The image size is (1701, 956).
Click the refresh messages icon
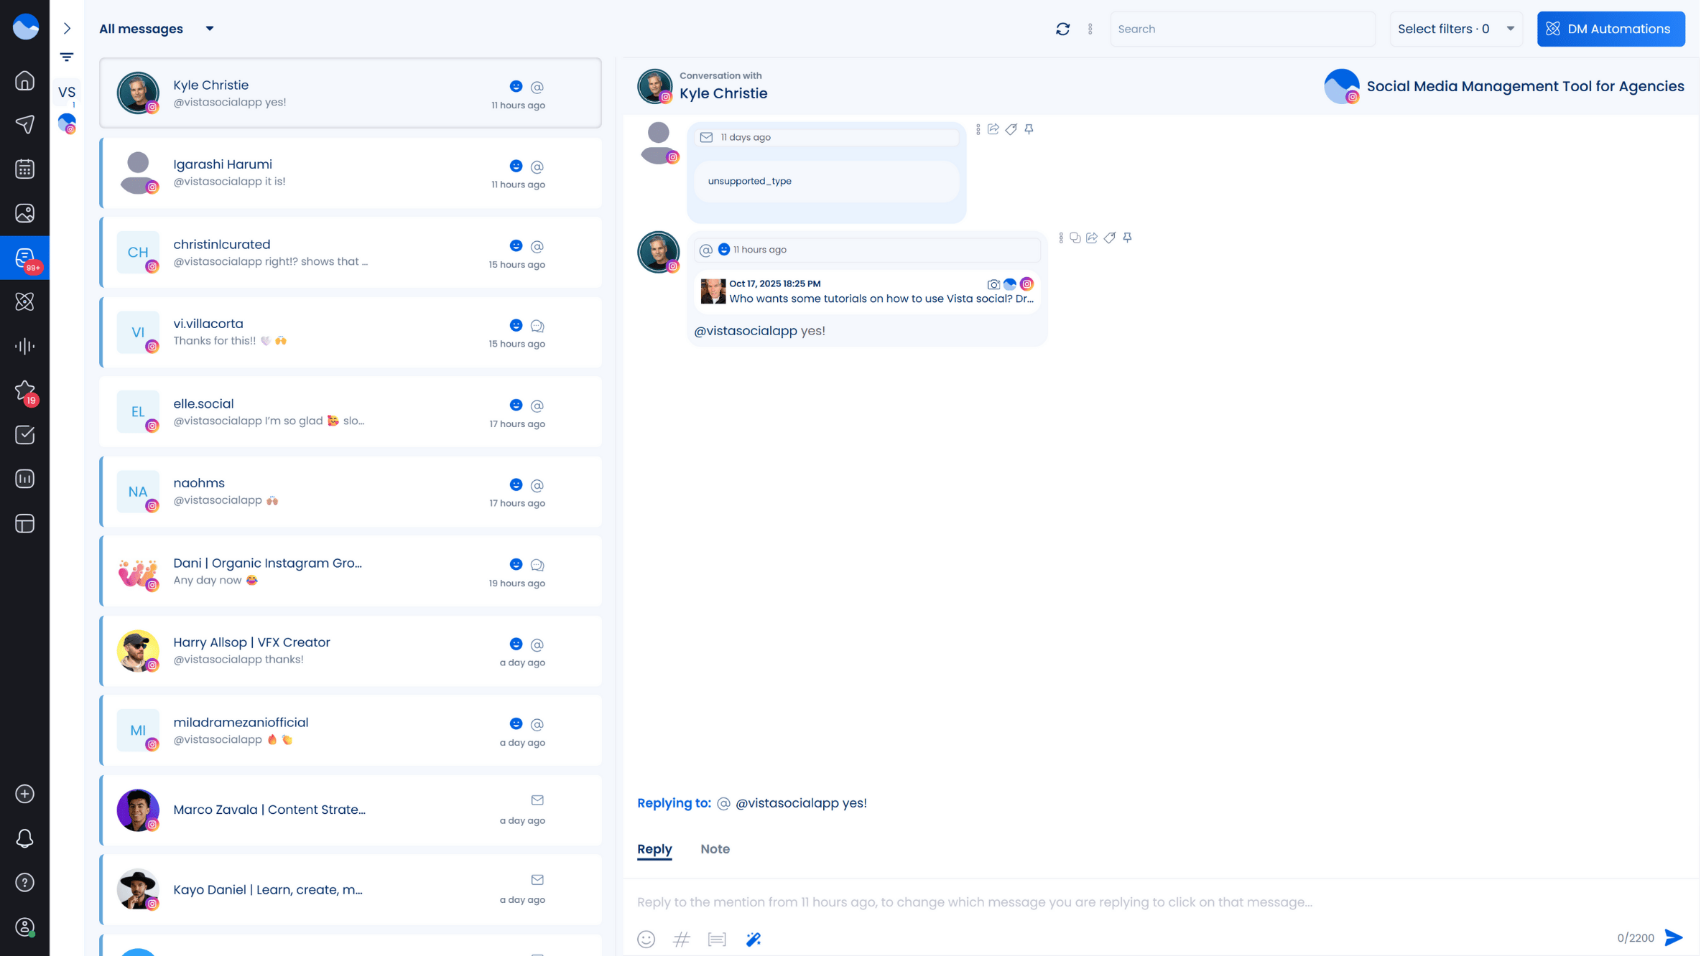click(x=1062, y=29)
